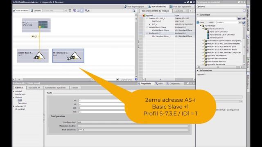Expand Modules d'E/S IP20, Modules plats folder
This screenshot has width=262, height=147.
coord(203,47)
